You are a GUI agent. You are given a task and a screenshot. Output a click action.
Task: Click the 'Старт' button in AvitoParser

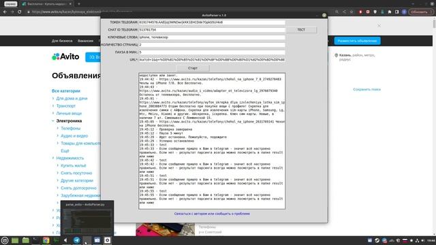point(193,68)
